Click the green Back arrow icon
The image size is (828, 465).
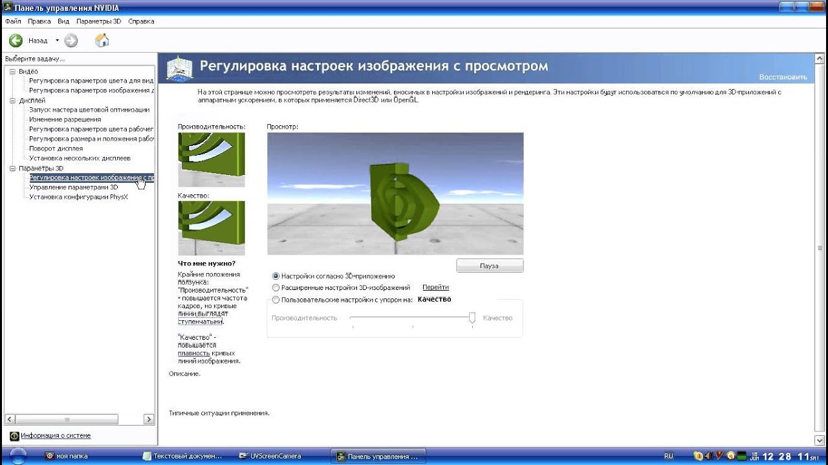pos(16,41)
